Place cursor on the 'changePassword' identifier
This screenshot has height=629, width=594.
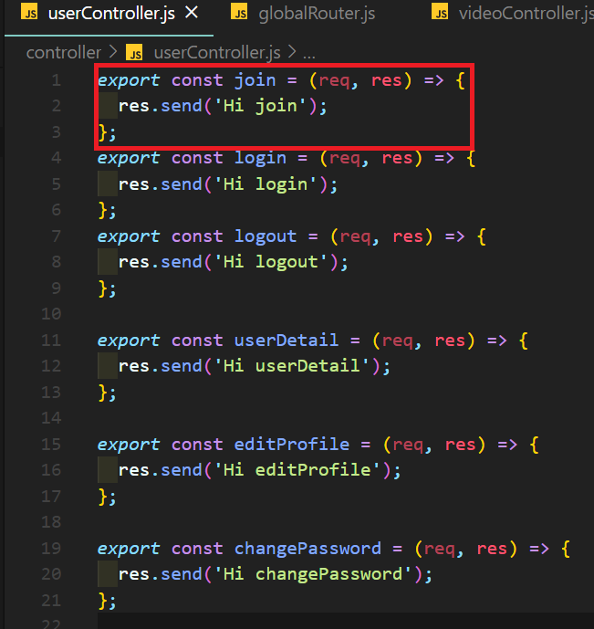307,549
